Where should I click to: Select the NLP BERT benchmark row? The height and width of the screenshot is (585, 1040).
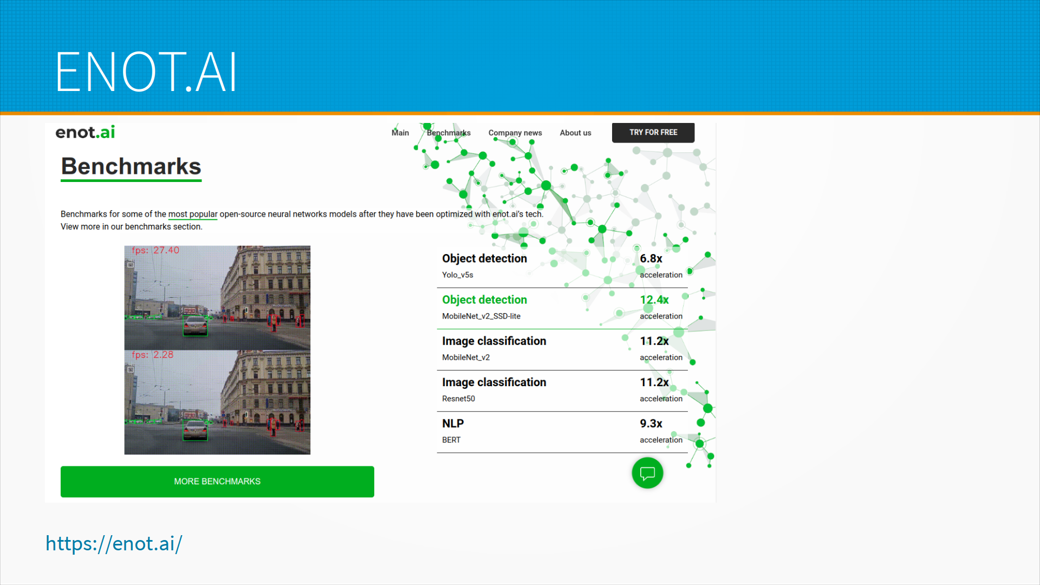point(562,431)
